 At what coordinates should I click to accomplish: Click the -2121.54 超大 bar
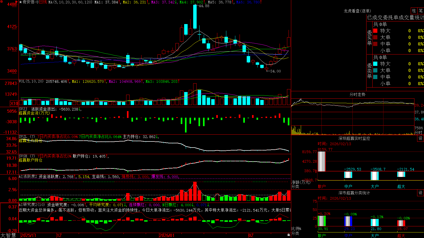click(401, 174)
